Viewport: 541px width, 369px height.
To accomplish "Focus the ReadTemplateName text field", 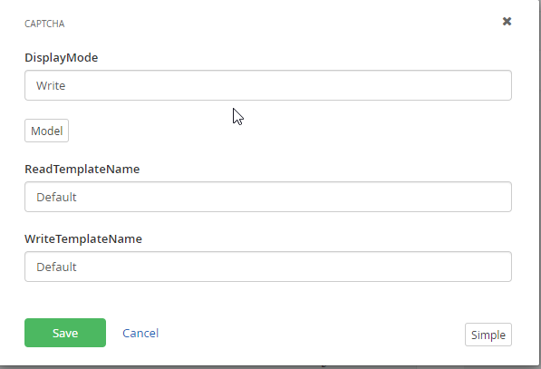I will click(x=268, y=197).
